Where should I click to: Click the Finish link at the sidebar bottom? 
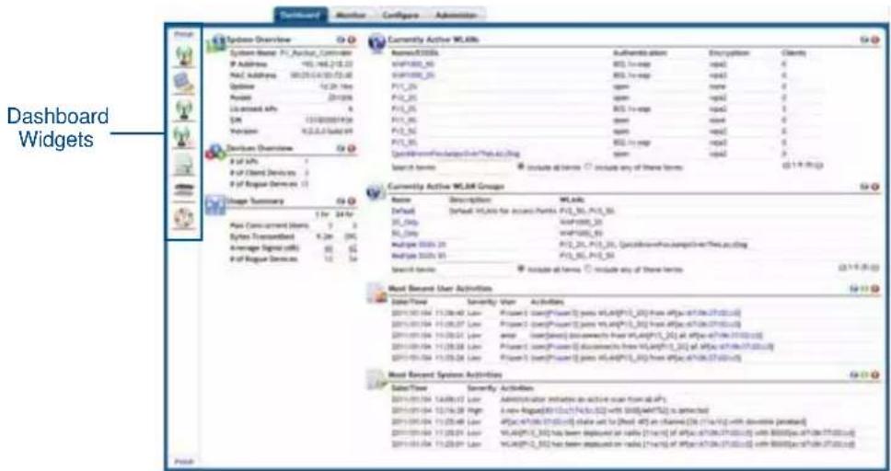(183, 462)
